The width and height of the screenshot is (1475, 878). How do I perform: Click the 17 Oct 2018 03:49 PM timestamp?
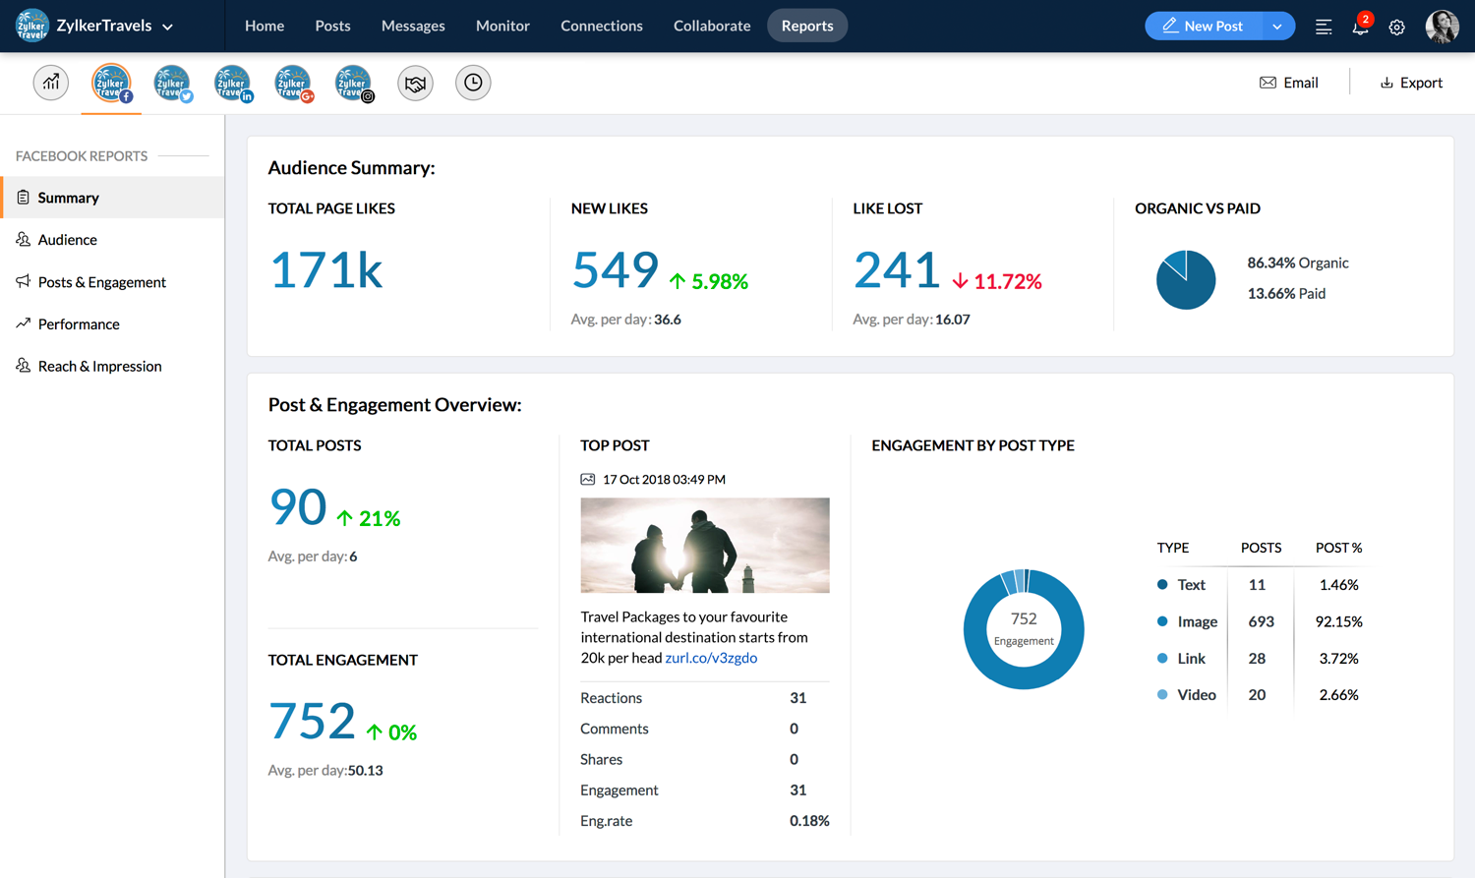(x=664, y=480)
